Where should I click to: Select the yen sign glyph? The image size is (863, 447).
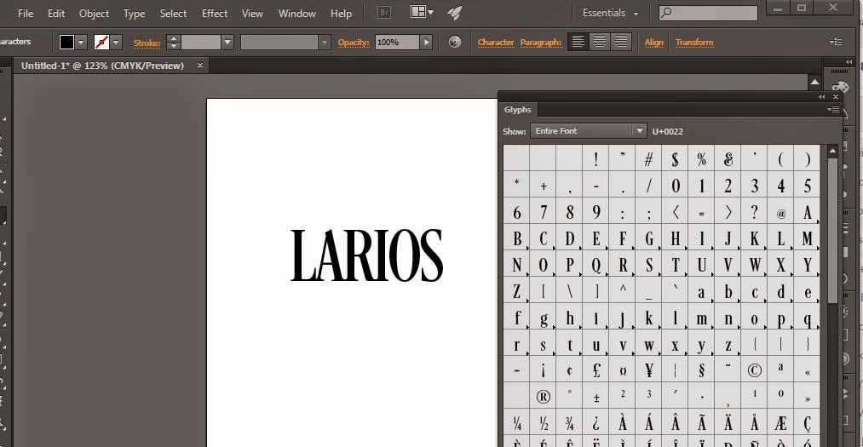[648, 370]
